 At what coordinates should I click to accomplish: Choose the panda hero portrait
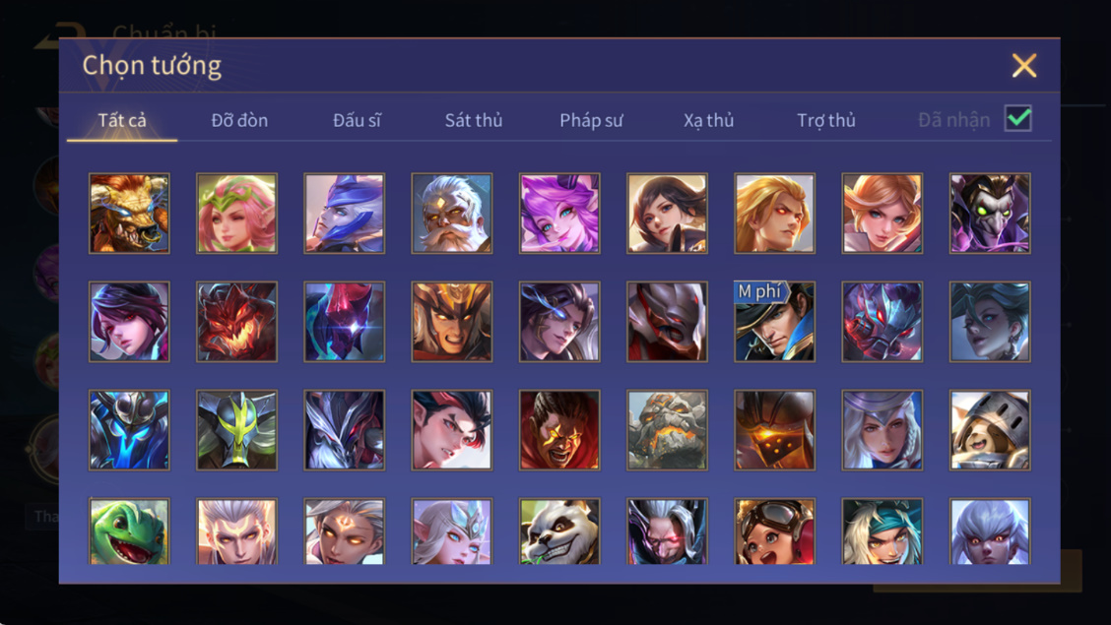(x=559, y=531)
